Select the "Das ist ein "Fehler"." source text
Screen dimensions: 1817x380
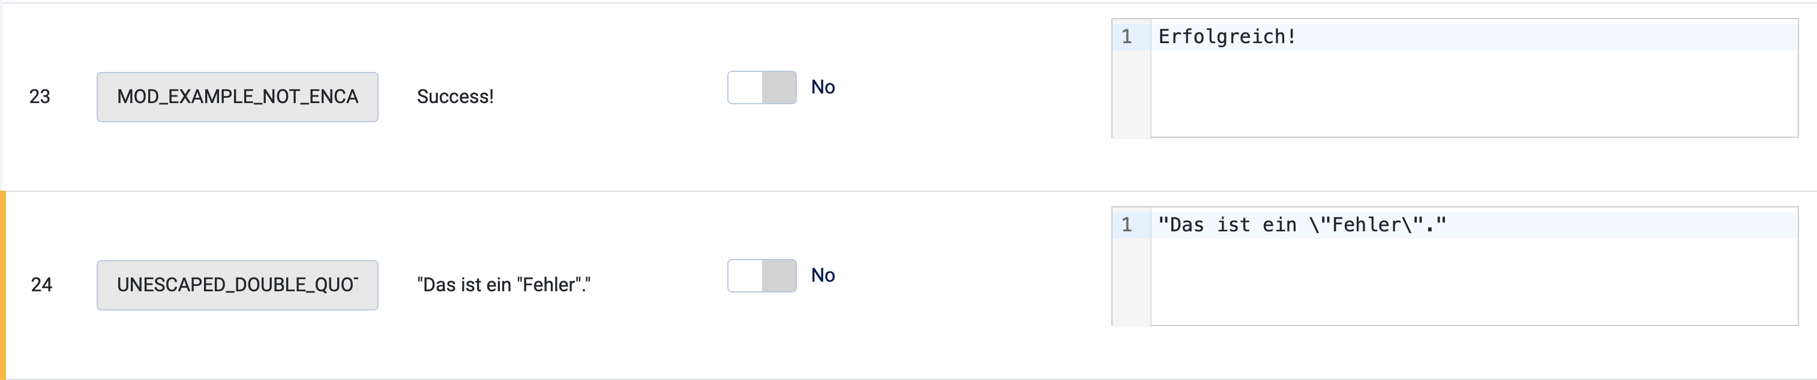[x=503, y=285]
